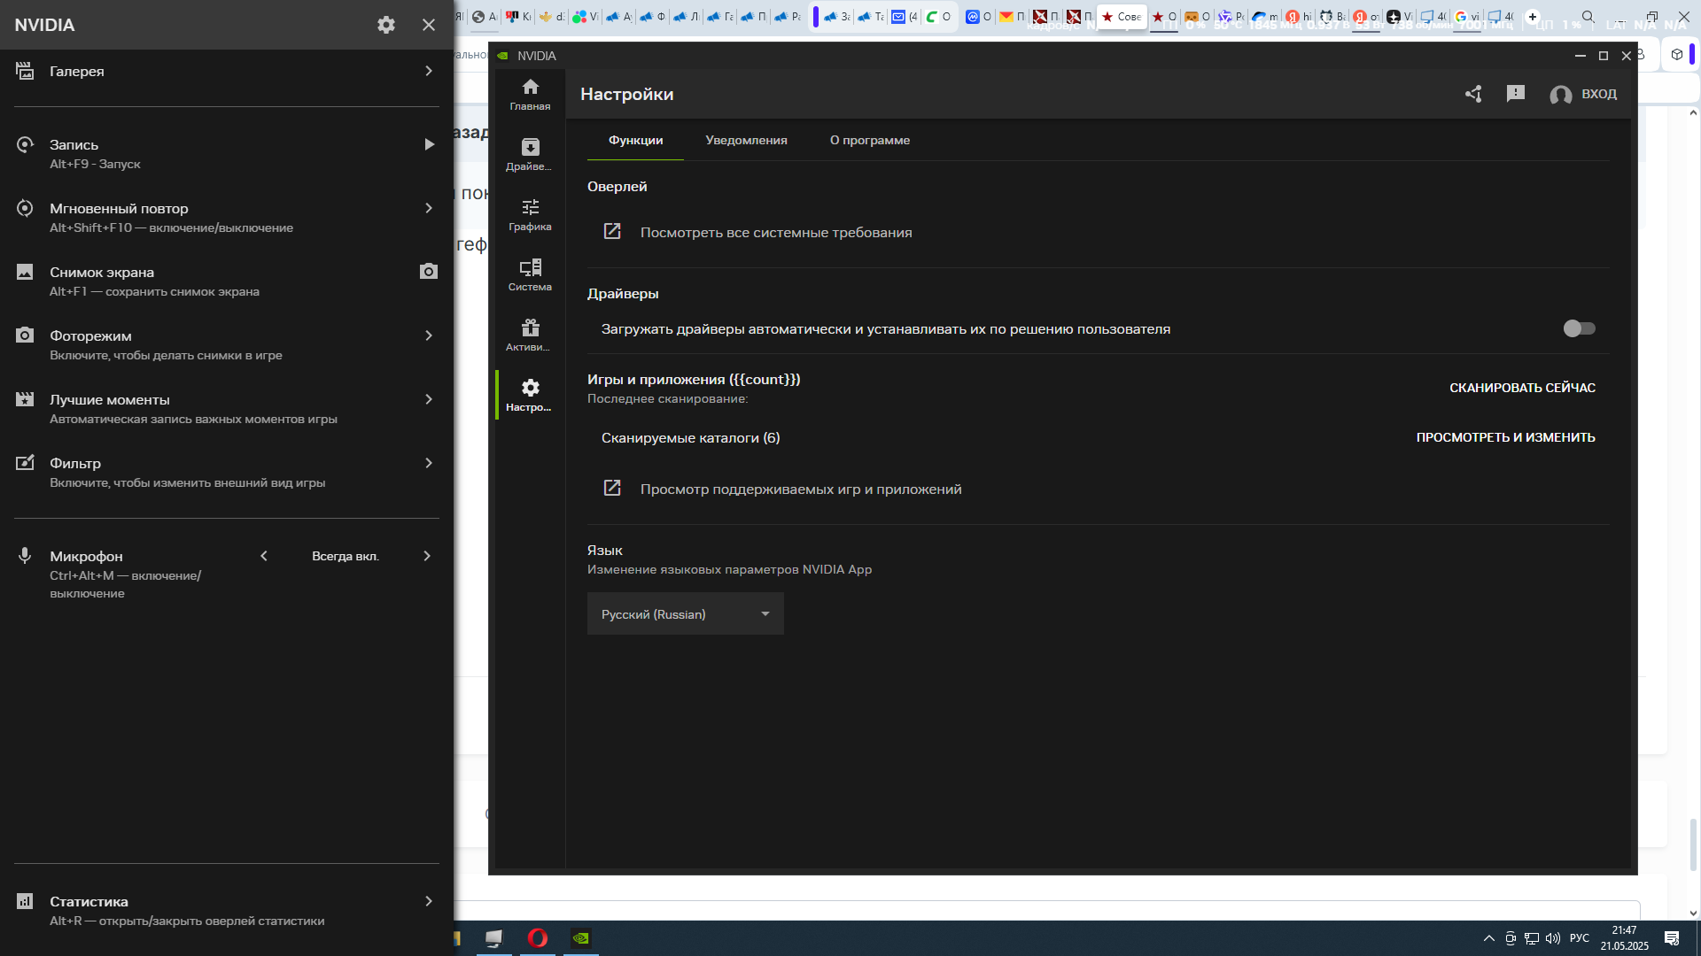Click СКАНИРОВАТЬ СЕЙЧАС button

pyautogui.click(x=1522, y=388)
